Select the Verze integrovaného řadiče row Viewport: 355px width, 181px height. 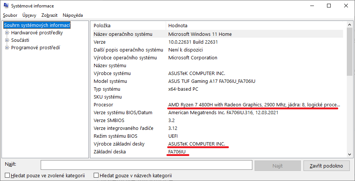tap(218, 128)
